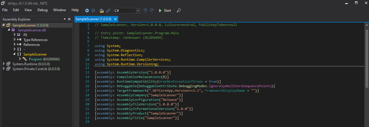Click the AssemblyTitle("SampleScanner") line

(x=137, y=118)
